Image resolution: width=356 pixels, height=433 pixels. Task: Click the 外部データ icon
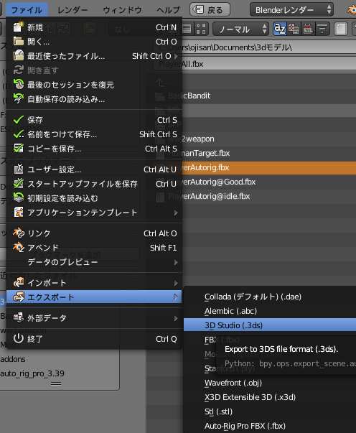19,317
